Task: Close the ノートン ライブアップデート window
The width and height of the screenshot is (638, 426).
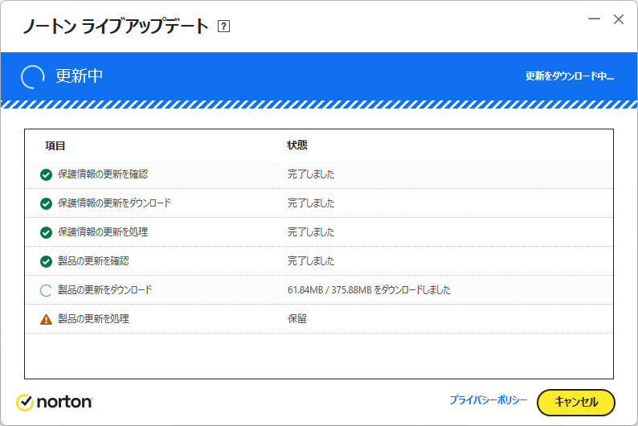Action: click(x=619, y=19)
